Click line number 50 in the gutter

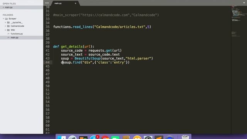pyautogui.click(x=47, y=86)
